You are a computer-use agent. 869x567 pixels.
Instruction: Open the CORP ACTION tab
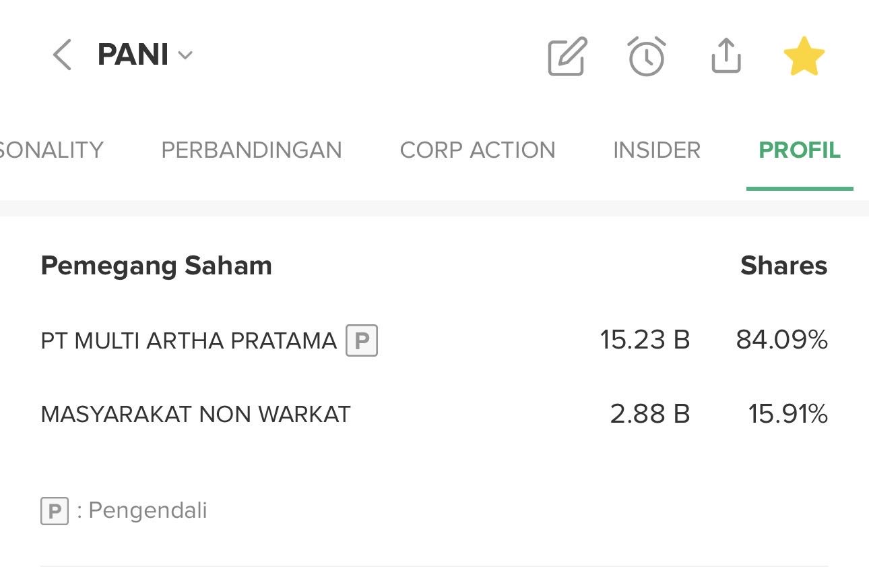point(478,150)
